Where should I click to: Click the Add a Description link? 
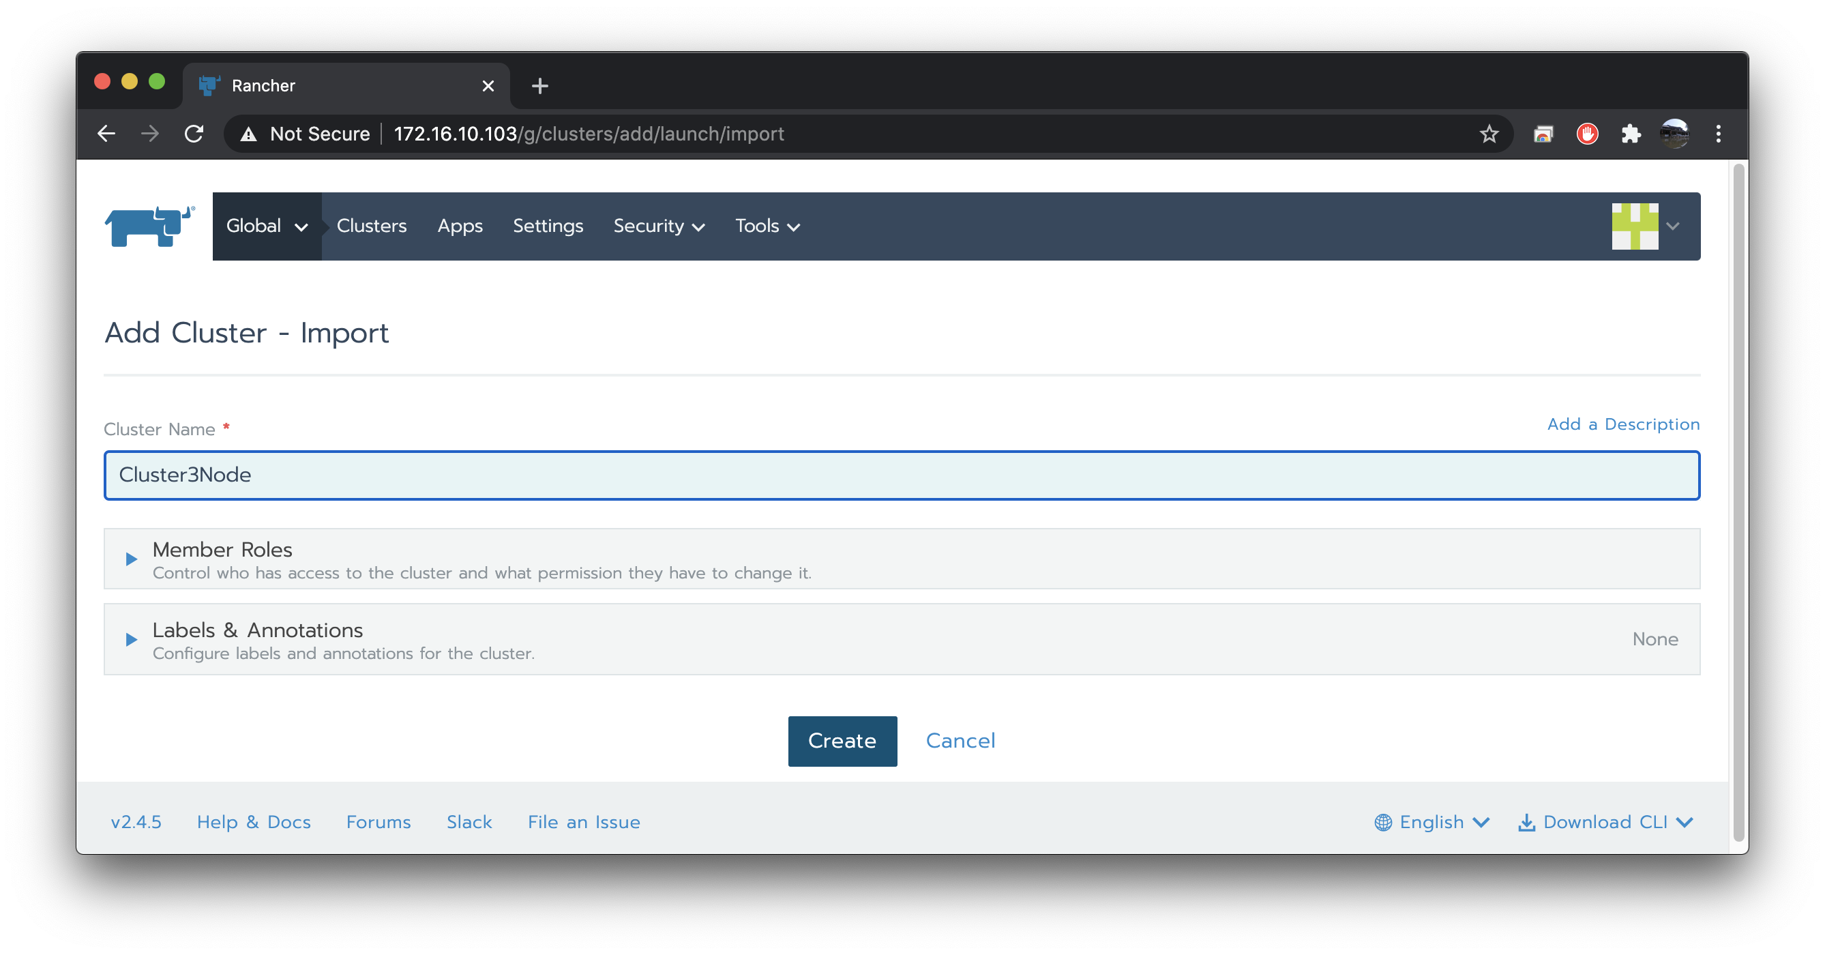coord(1622,424)
